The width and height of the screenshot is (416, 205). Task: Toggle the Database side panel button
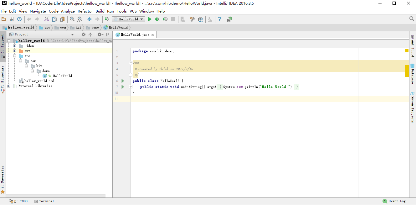pyautogui.click(x=413, y=74)
